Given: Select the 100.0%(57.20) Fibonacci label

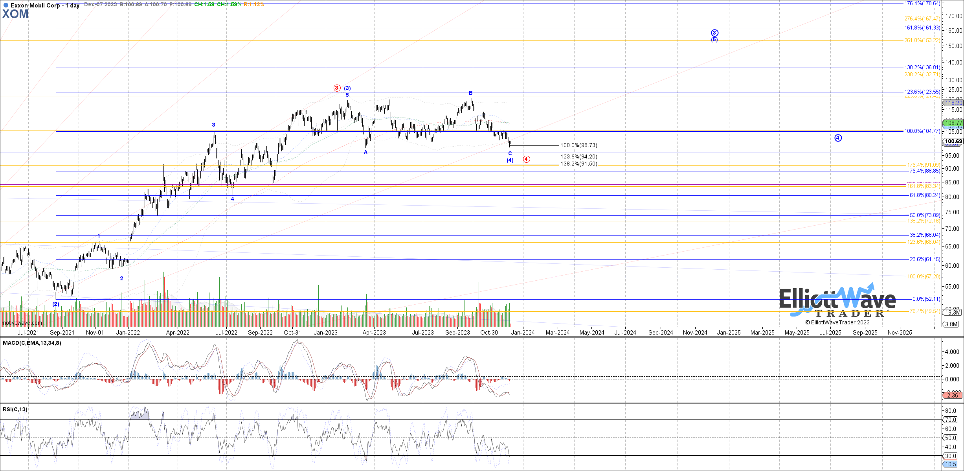Looking at the screenshot, I should coord(924,277).
